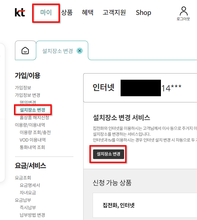Open 요금납부 sidebar link
The image size is (197, 220).
point(23,200)
